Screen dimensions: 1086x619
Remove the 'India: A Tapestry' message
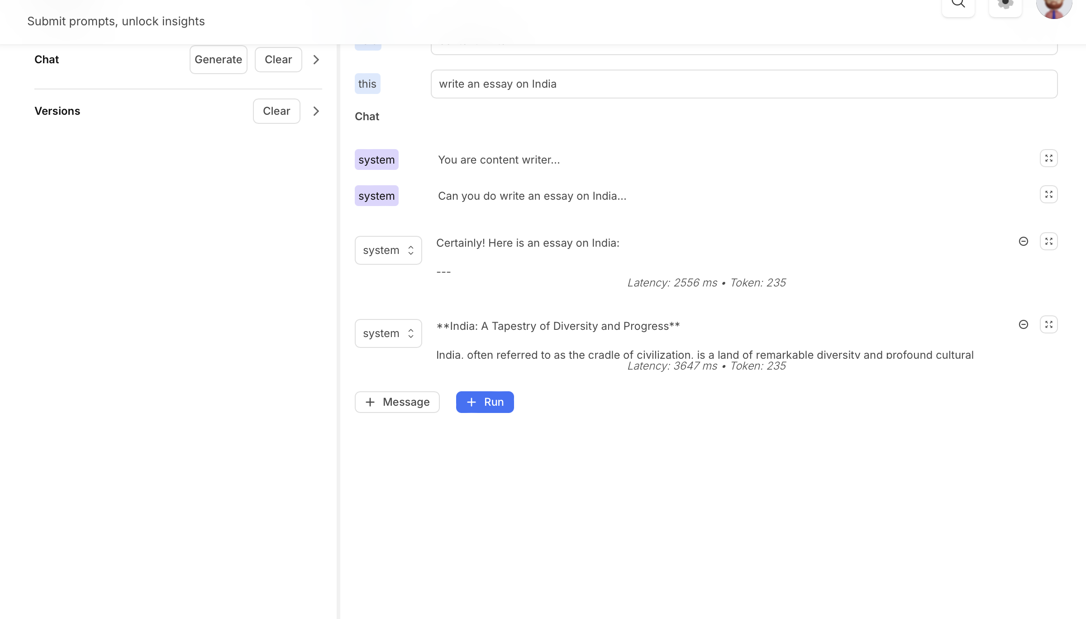[x=1023, y=324]
